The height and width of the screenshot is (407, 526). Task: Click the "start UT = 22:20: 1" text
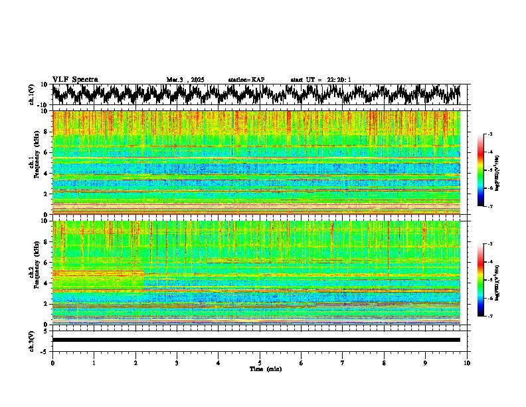tap(321, 80)
